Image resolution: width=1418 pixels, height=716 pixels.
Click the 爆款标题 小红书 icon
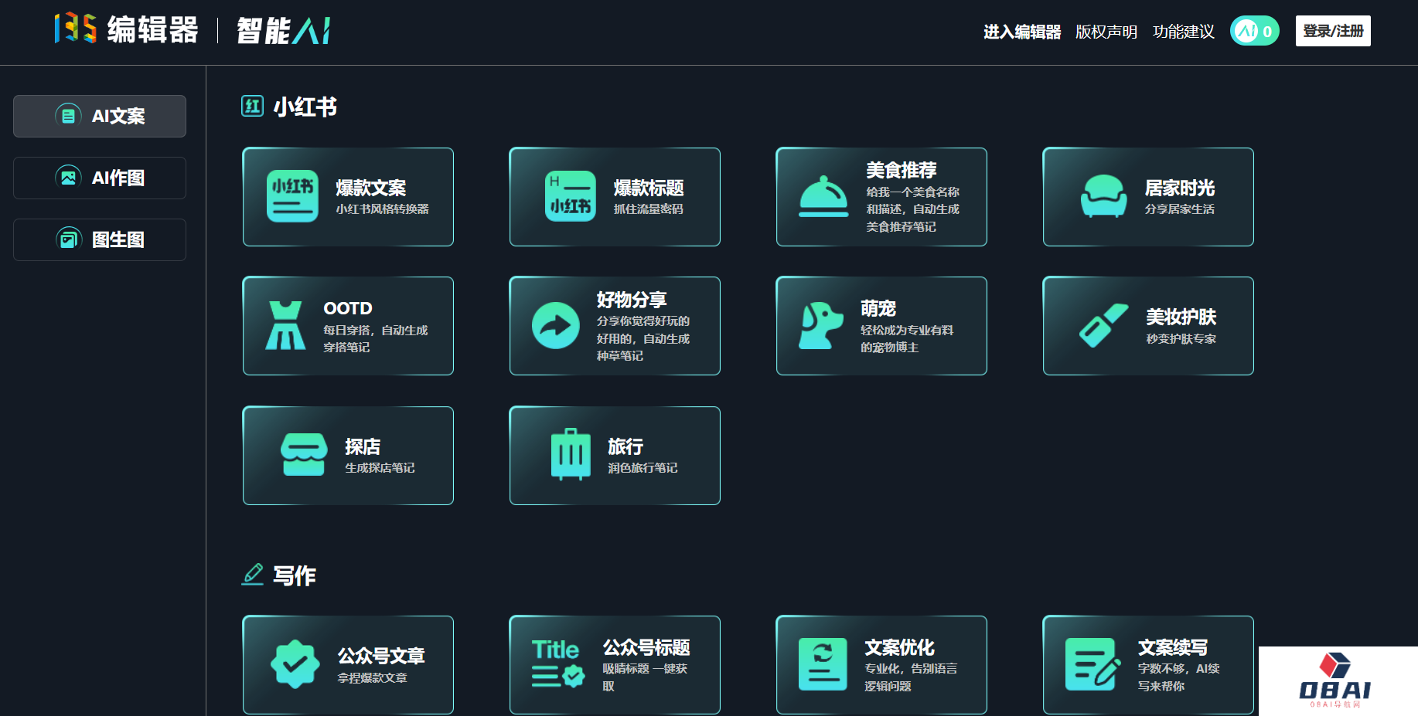pos(571,196)
